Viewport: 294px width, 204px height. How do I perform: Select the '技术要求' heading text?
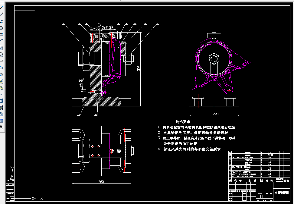pos(183,122)
